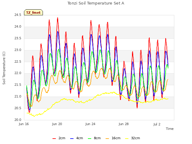The width and height of the screenshot is (192, 144).
Task: Select the 4cm legend label
Action: click(79, 138)
